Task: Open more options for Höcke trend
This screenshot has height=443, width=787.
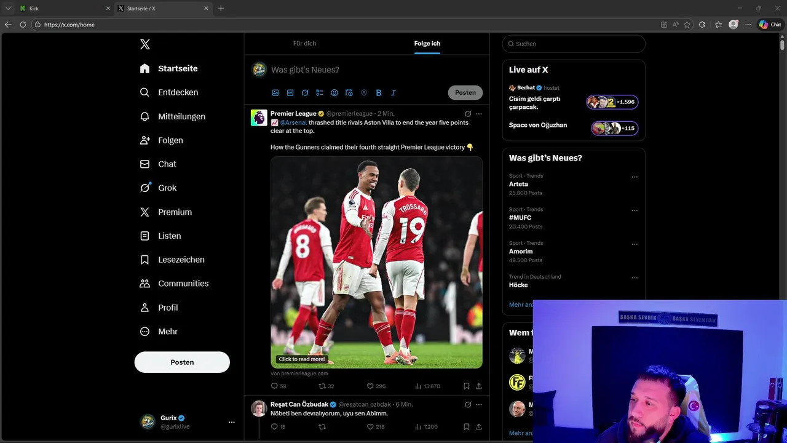Action: pos(635,277)
